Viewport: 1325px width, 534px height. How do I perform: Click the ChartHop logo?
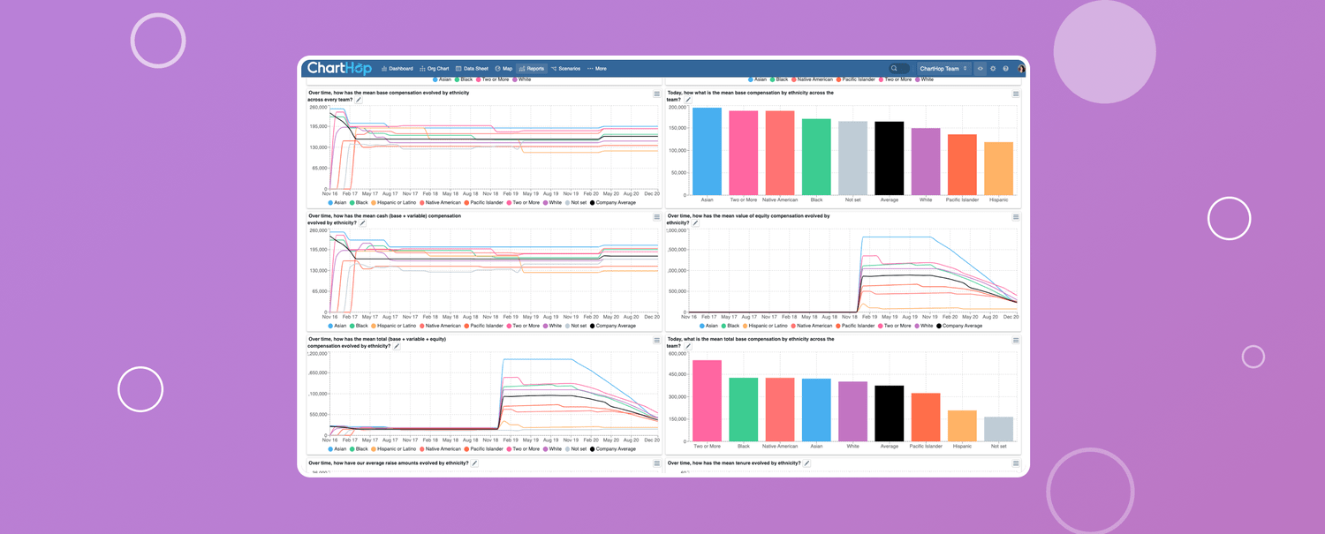coord(339,69)
